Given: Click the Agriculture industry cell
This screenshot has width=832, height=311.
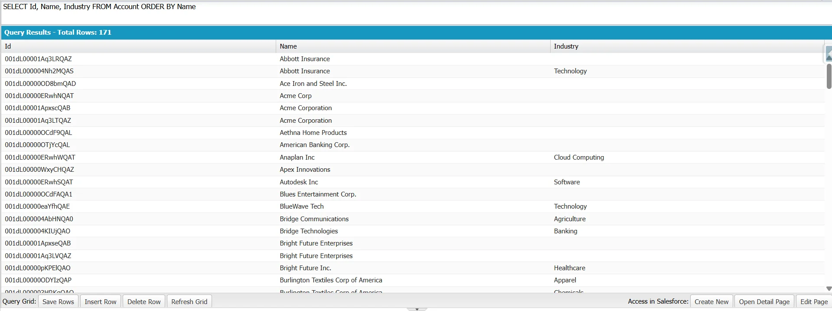Looking at the screenshot, I should [x=687, y=219].
